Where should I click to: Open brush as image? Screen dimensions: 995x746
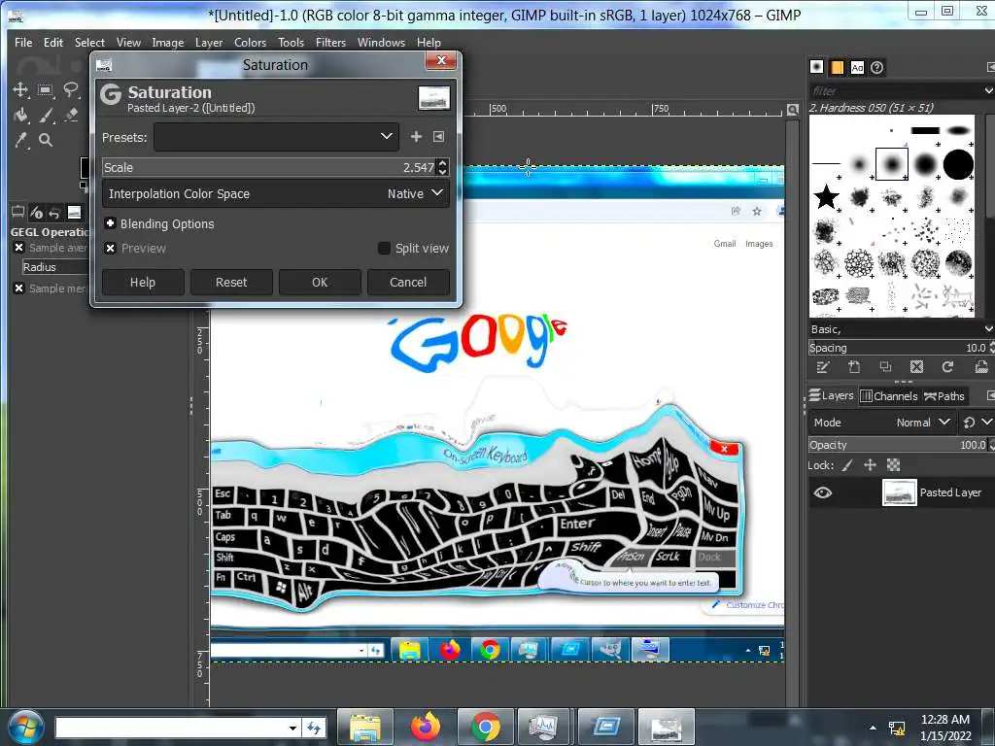(x=981, y=366)
